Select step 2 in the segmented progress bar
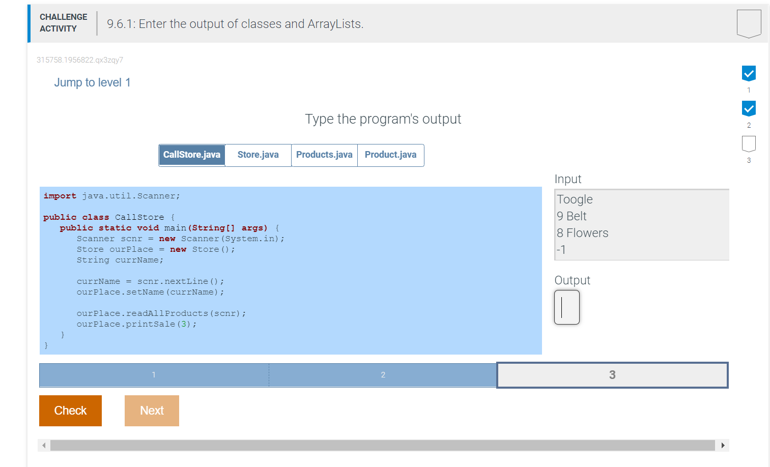770x467 pixels. (x=383, y=375)
